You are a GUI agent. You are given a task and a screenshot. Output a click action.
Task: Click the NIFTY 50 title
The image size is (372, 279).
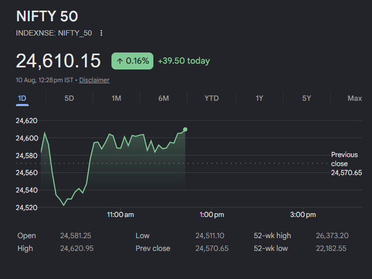click(x=47, y=16)
